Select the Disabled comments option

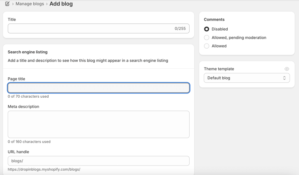[207, 29]
